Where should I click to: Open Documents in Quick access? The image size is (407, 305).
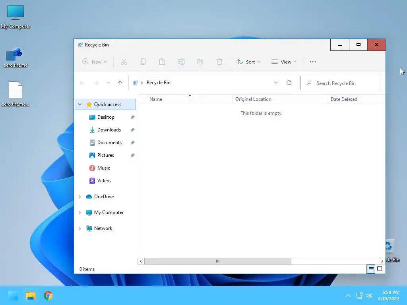pyautogui.click(x=109, y=143)
